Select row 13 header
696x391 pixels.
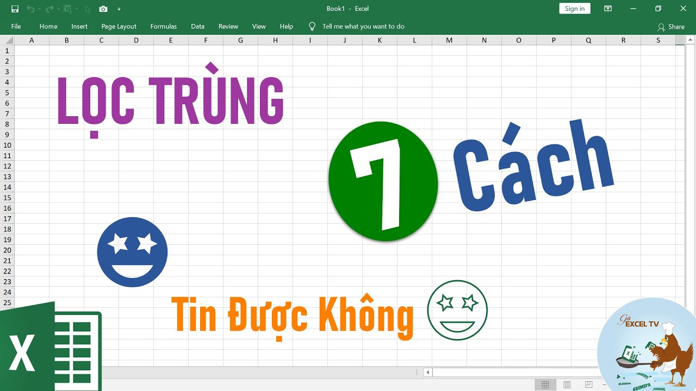pos(7,176)
